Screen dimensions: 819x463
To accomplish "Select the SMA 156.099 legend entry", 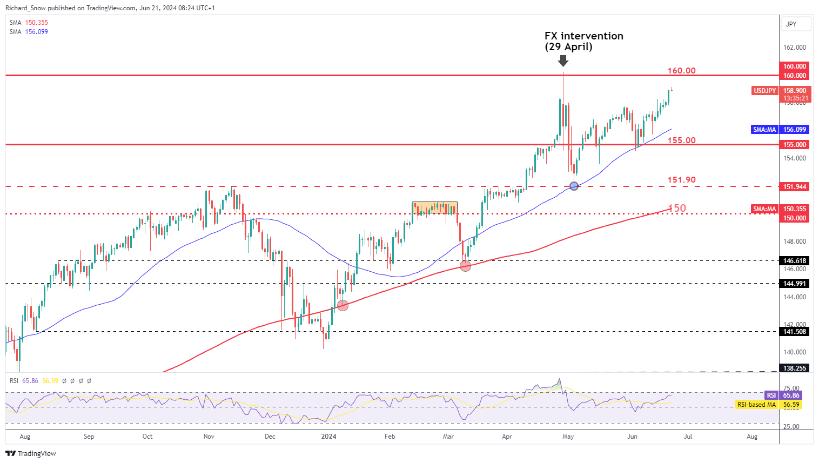I will tap(29, 32).
